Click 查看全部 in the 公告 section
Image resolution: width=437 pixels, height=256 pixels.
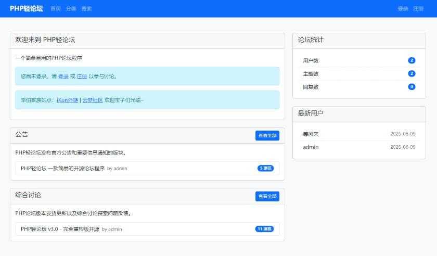[267, 136]
